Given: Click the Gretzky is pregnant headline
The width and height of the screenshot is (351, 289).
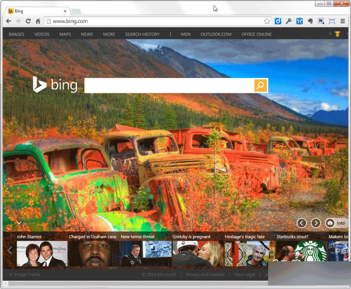Looking at the screenshot, I should [192, 237].
